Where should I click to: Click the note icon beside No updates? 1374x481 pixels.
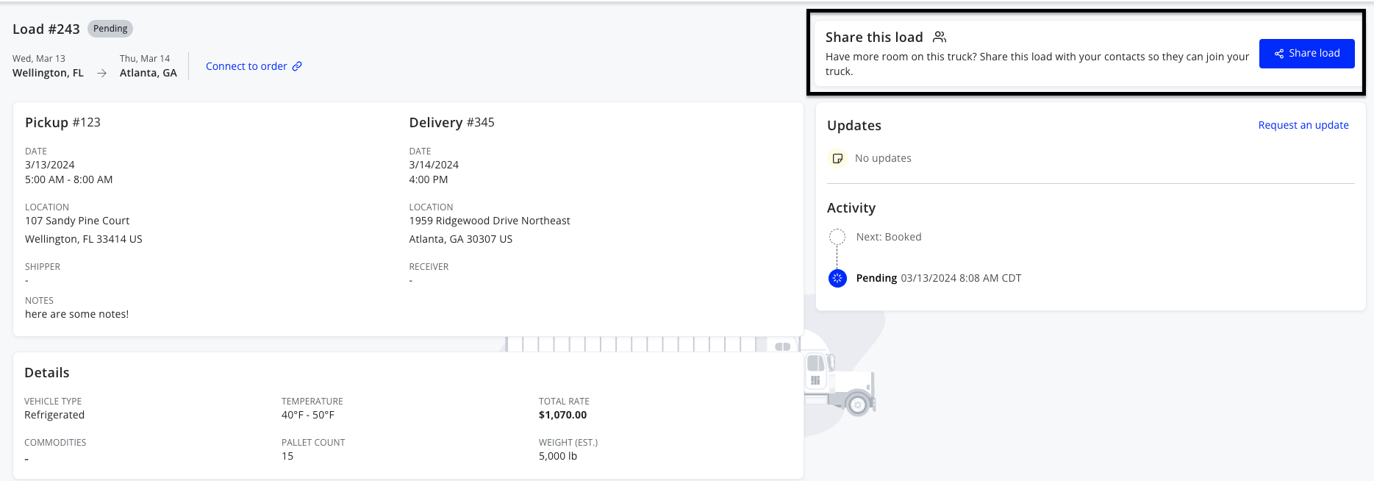[837, 158]
